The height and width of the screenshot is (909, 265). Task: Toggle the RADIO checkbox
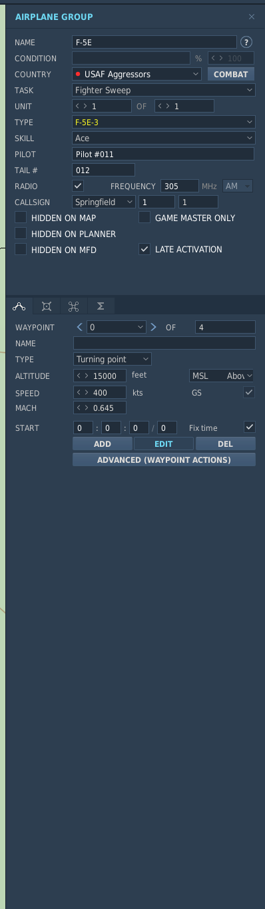coord(78,186)
